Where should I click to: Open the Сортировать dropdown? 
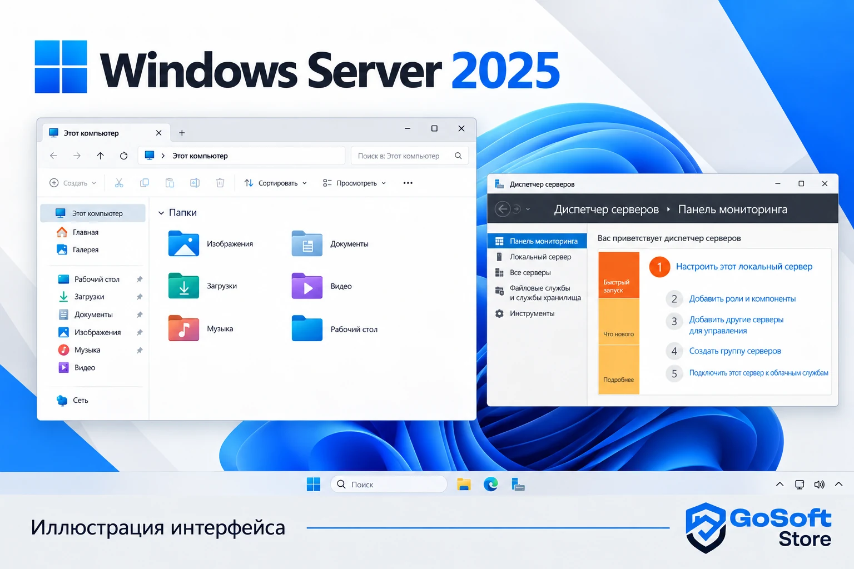276,183
